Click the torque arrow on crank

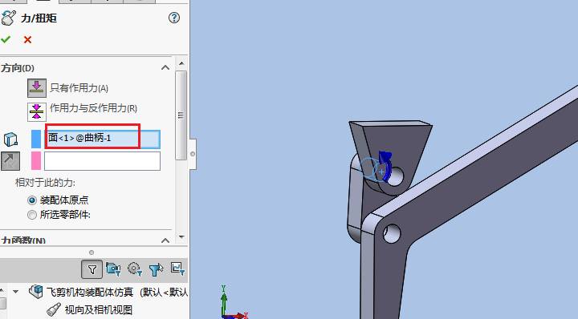pyautogui.click(x=385, y=166)
